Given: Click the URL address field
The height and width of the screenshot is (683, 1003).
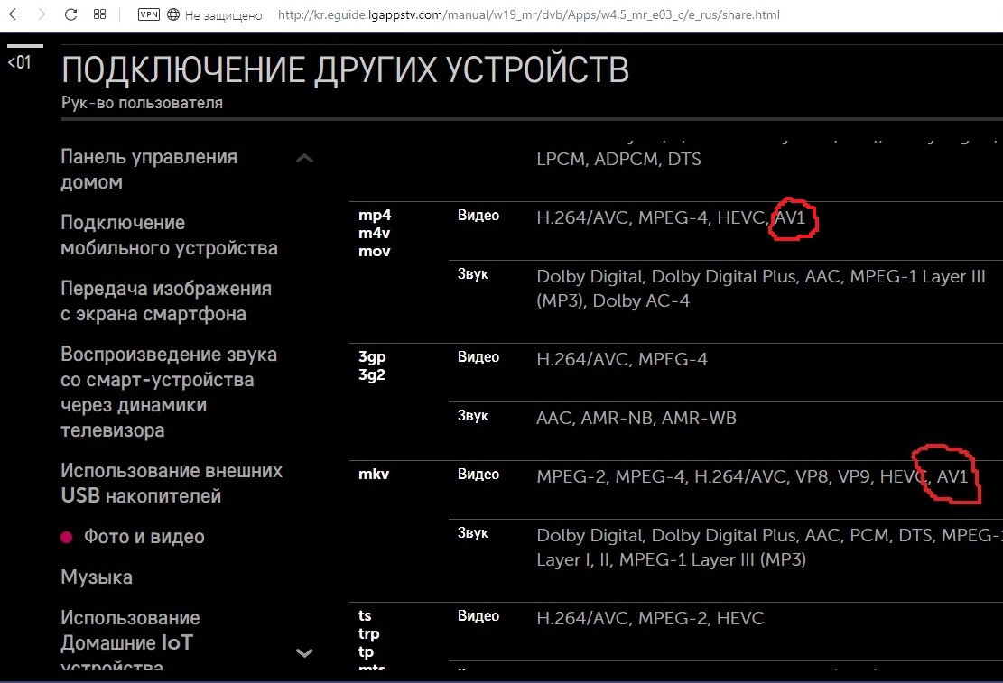Looking at the screenshot, I should tap(528, 15).
